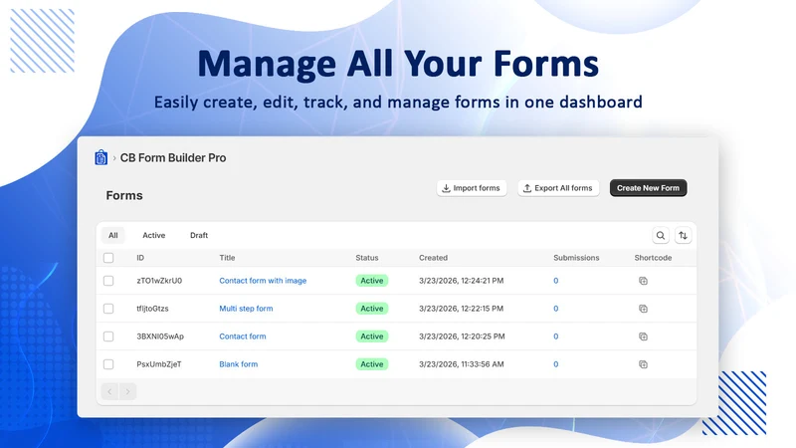The width and height of the screenshot is (796, 448).
Task: Check the 3BXNl05wAp row checkbox
Action: coord(108,336)
